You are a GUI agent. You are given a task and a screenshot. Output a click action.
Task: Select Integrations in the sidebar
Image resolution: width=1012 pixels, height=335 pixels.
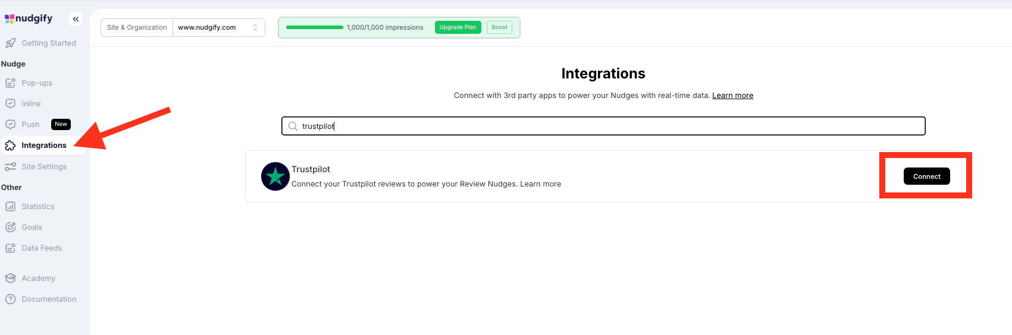point(44,145)
